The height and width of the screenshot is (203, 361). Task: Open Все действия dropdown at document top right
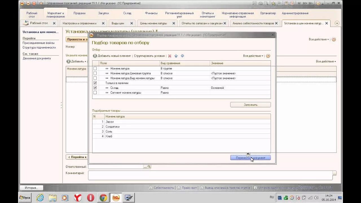pyautogui.click(x=319, y=39)
